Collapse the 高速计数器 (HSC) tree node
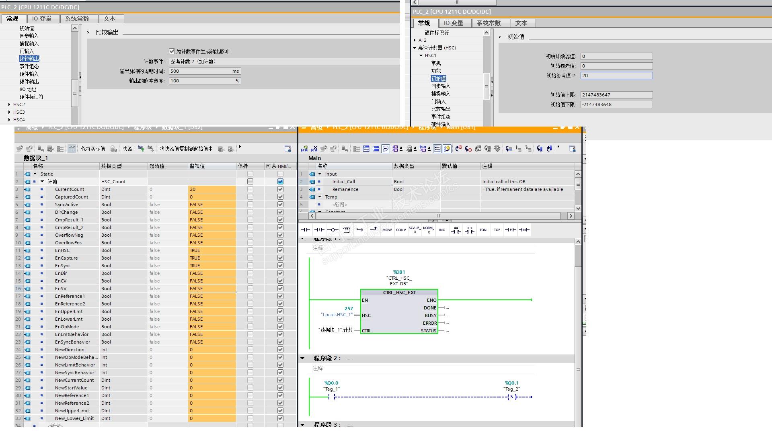 click(x=415, y=48)
